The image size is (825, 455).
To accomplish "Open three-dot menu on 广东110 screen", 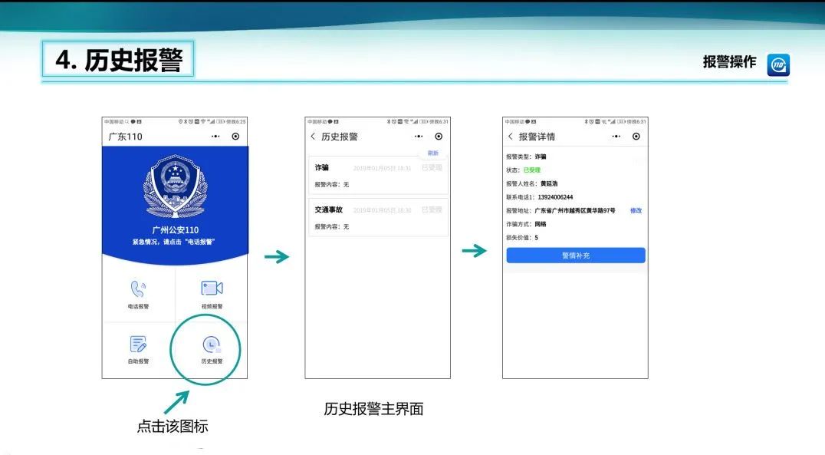I will point(215,137).
